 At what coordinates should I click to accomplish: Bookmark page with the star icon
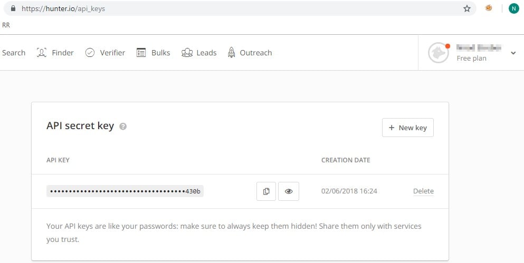point(466,8)
